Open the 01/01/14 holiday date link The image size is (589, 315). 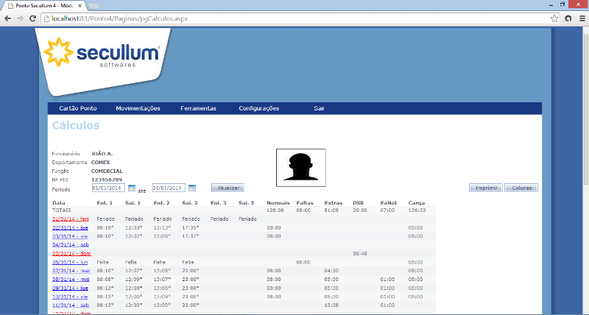pyautogui.click(x=70, y=219)
